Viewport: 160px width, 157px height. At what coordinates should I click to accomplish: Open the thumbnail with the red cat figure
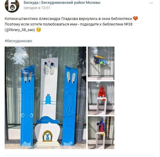click(x=101, y=98)
